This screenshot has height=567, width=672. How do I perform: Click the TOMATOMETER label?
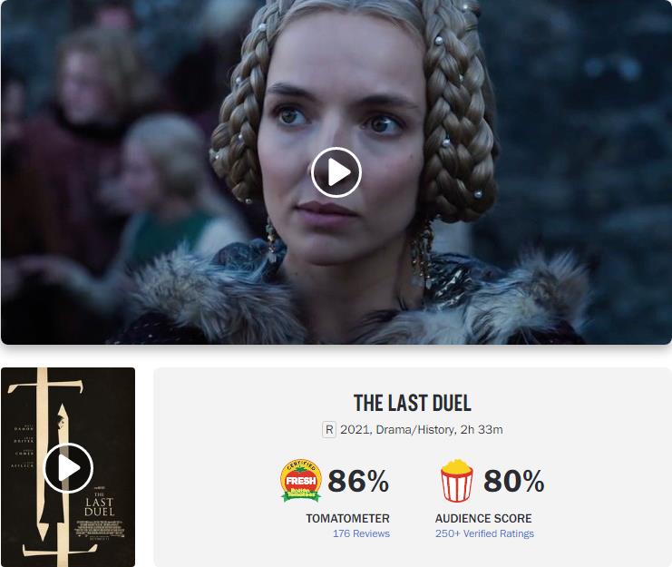(x=347, y=518)
